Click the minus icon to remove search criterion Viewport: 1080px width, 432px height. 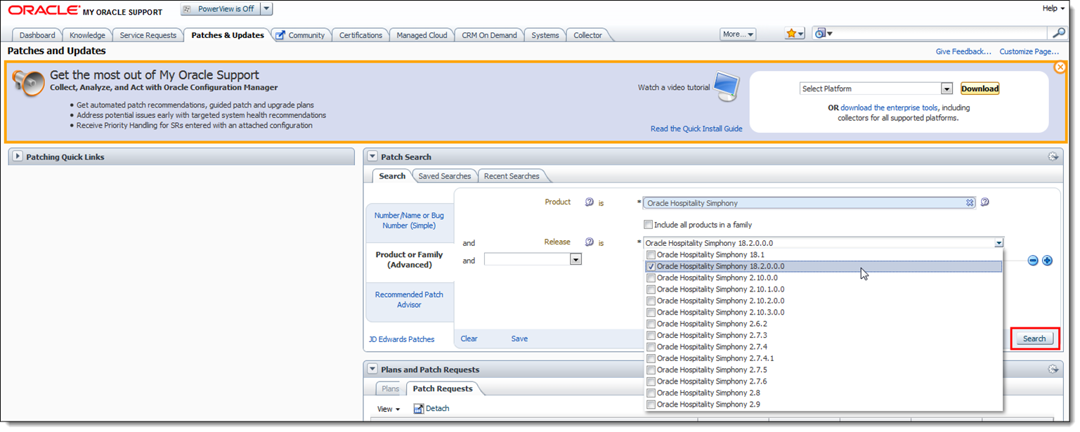coord(1033,260)
